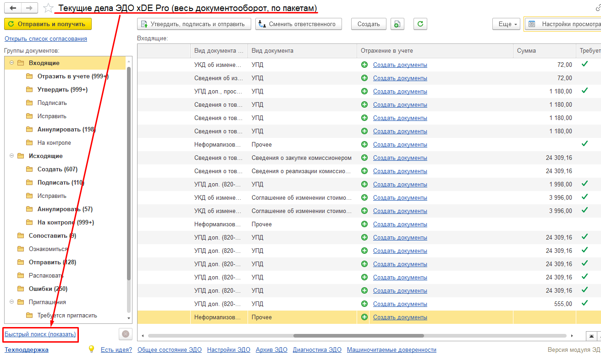Click the green checkmark in the 1 998,00 row
The height and width of the screenshot is (355, 601).
[x=584, y=183]
